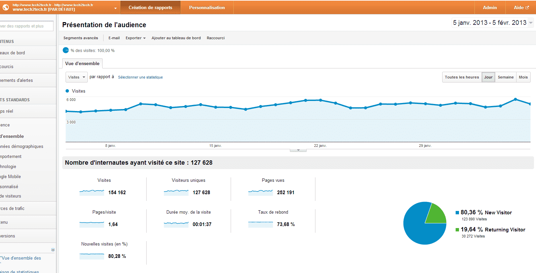Click the chart annotation handle below the graph
The height and width of the screenshot is (273, 536).
pos(298,150)
